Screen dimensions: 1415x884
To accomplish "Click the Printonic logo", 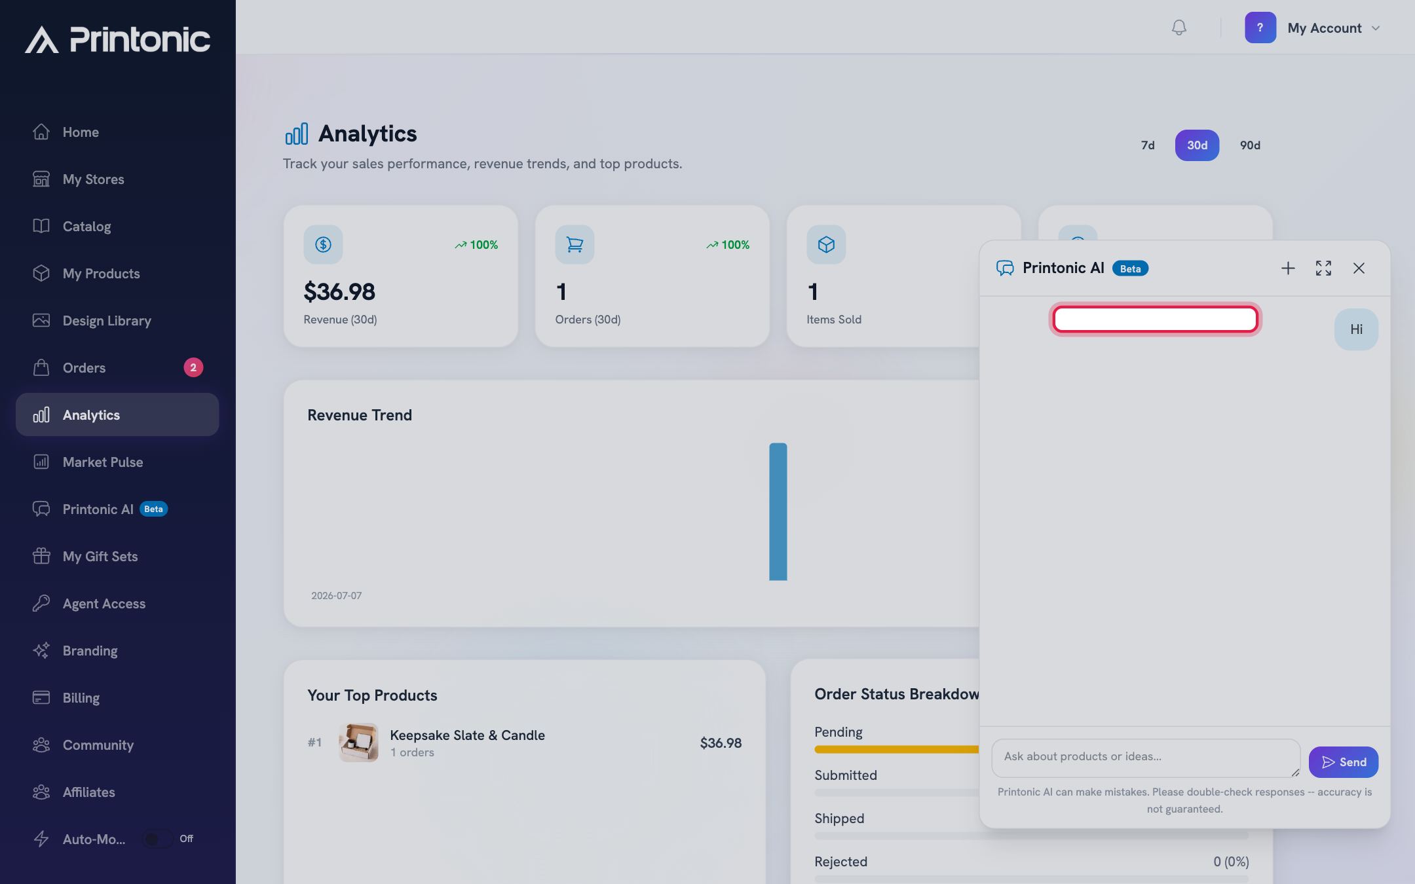I will tap(118, 39).
